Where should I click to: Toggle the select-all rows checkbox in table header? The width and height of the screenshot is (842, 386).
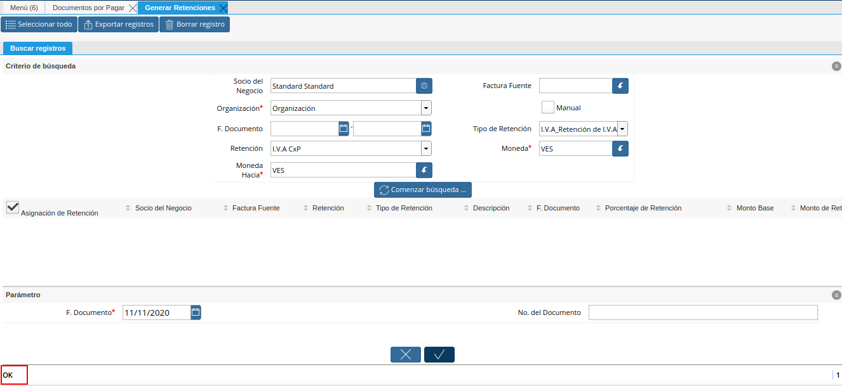pos(13,207)
